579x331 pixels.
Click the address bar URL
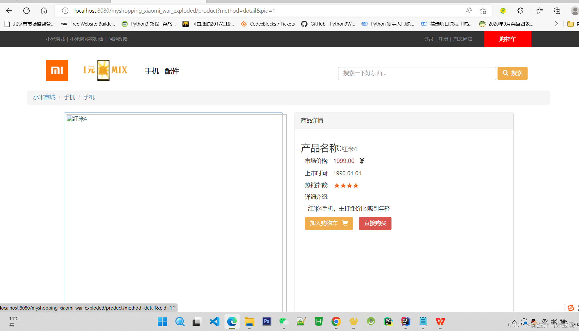tap(175, 11)
